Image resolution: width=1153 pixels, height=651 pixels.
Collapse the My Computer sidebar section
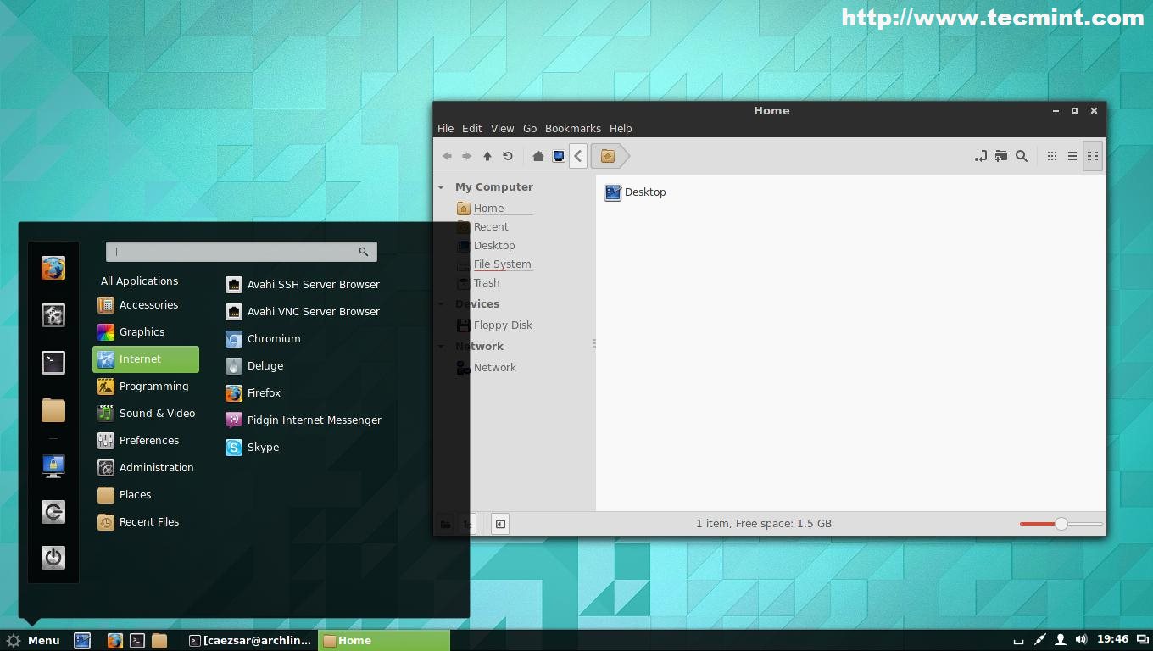(441, 187)
